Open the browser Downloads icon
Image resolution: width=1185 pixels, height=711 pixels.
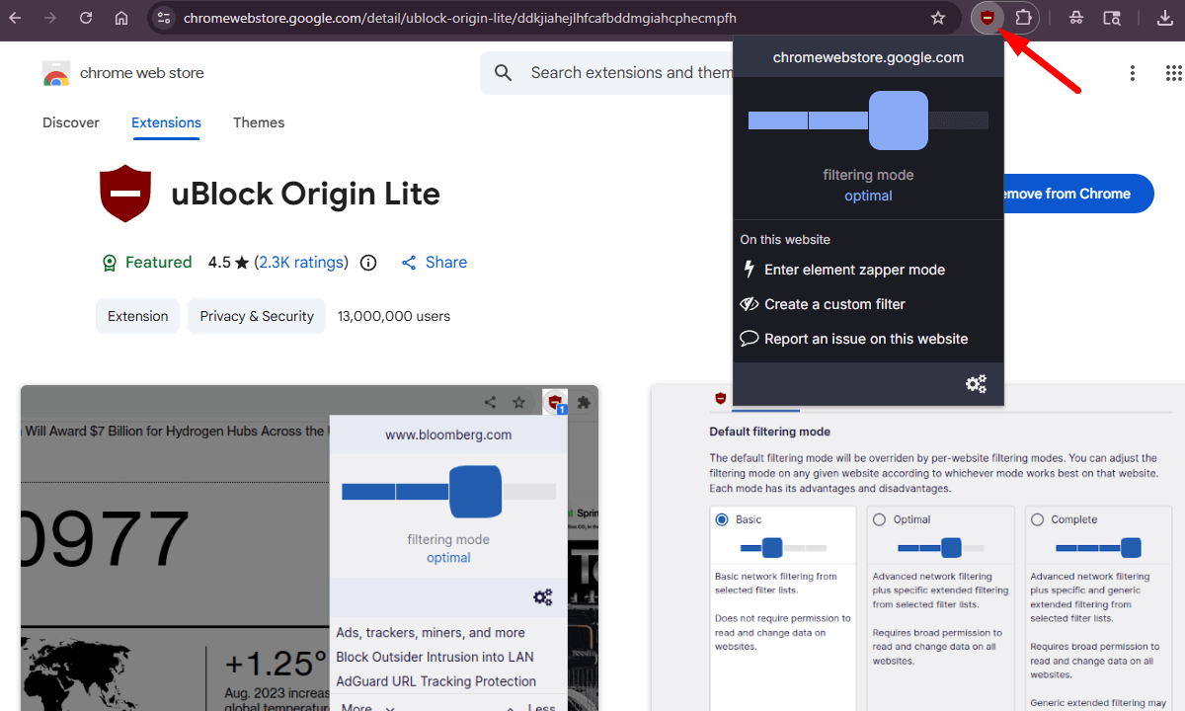coord(1163,18)
